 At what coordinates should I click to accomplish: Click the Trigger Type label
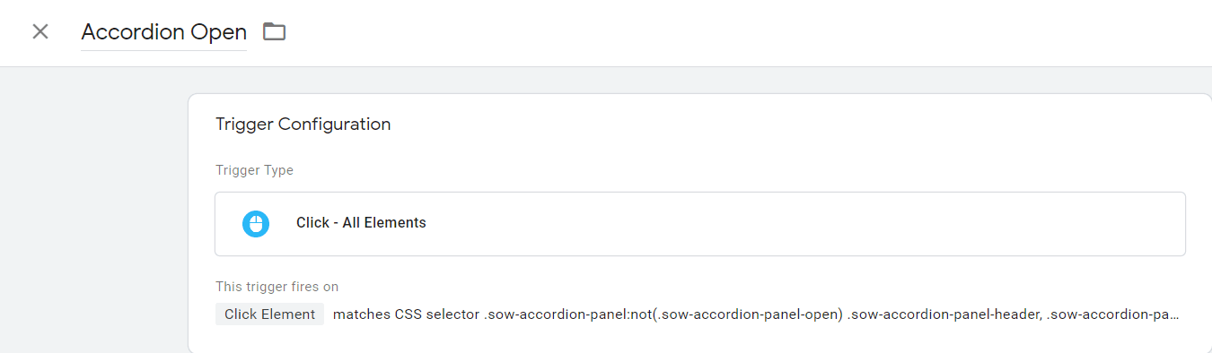[x=254, y=170]
